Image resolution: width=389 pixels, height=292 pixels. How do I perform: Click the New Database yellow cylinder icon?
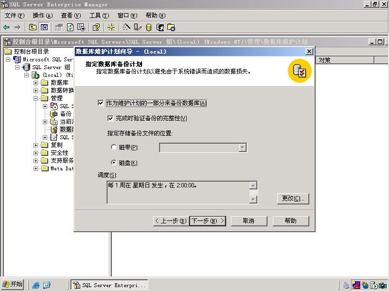click(149, 27)
